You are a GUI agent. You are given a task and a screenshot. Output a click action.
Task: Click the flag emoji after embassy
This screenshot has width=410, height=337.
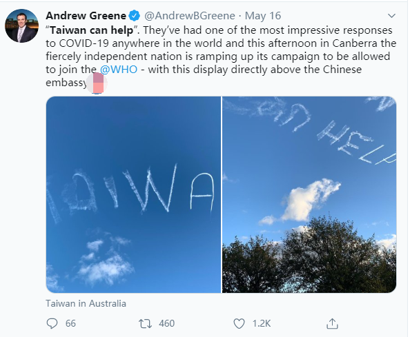pyautogui.click(x=97, y=83)
